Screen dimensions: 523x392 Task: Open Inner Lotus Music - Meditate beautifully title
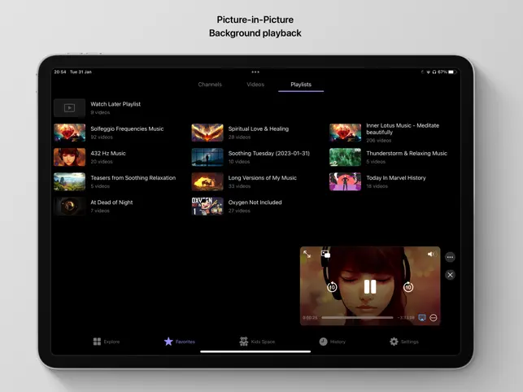coord(403,128)
